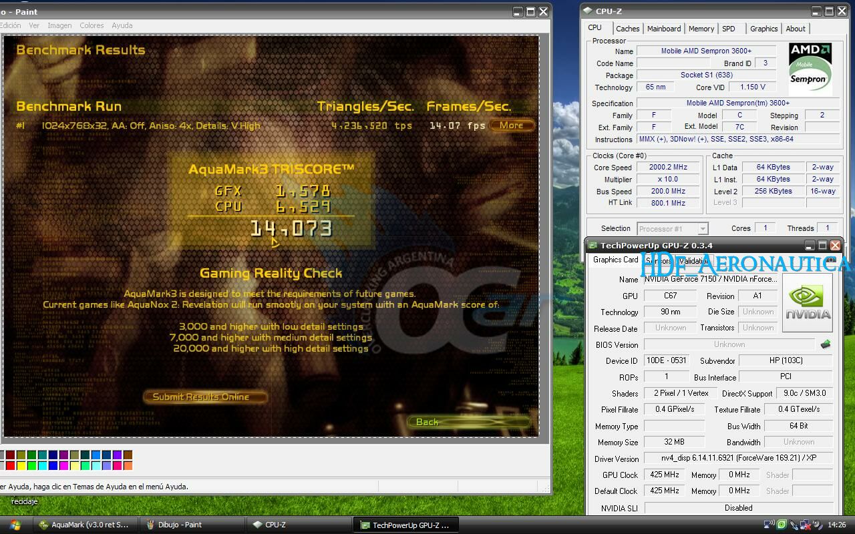Click the network tray icon with red X
This screenshot has height=534, width=855.
pos(806,525)
